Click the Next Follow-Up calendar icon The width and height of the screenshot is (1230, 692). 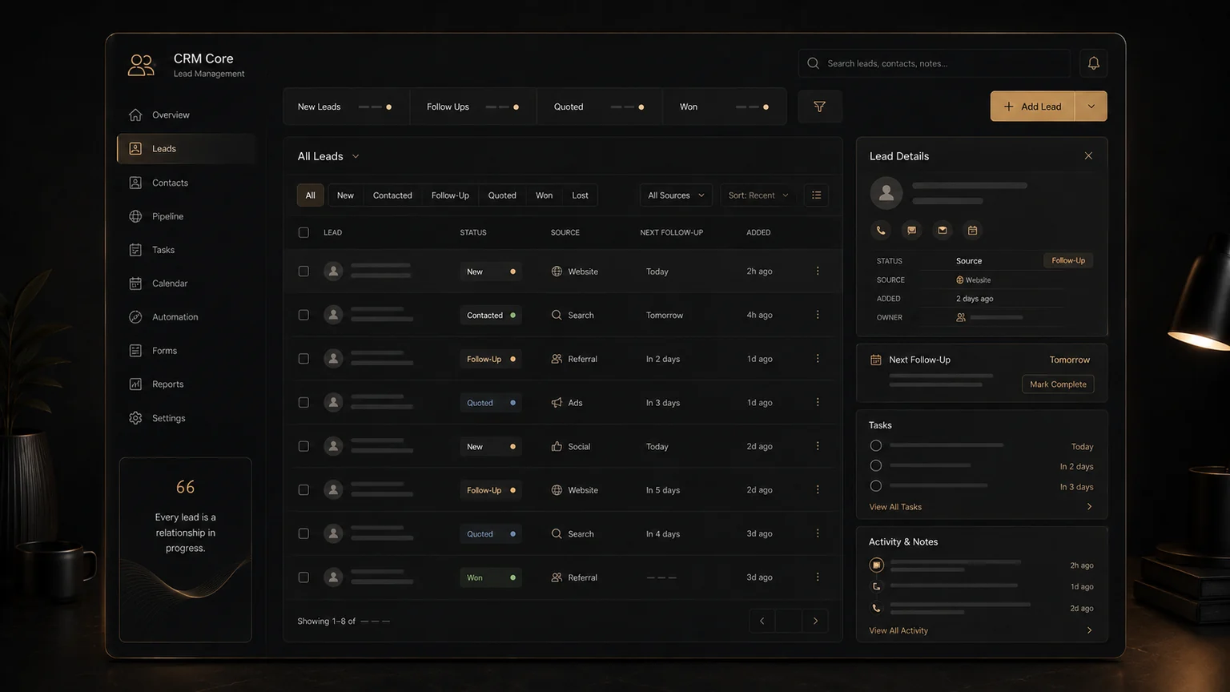(876, 360)
